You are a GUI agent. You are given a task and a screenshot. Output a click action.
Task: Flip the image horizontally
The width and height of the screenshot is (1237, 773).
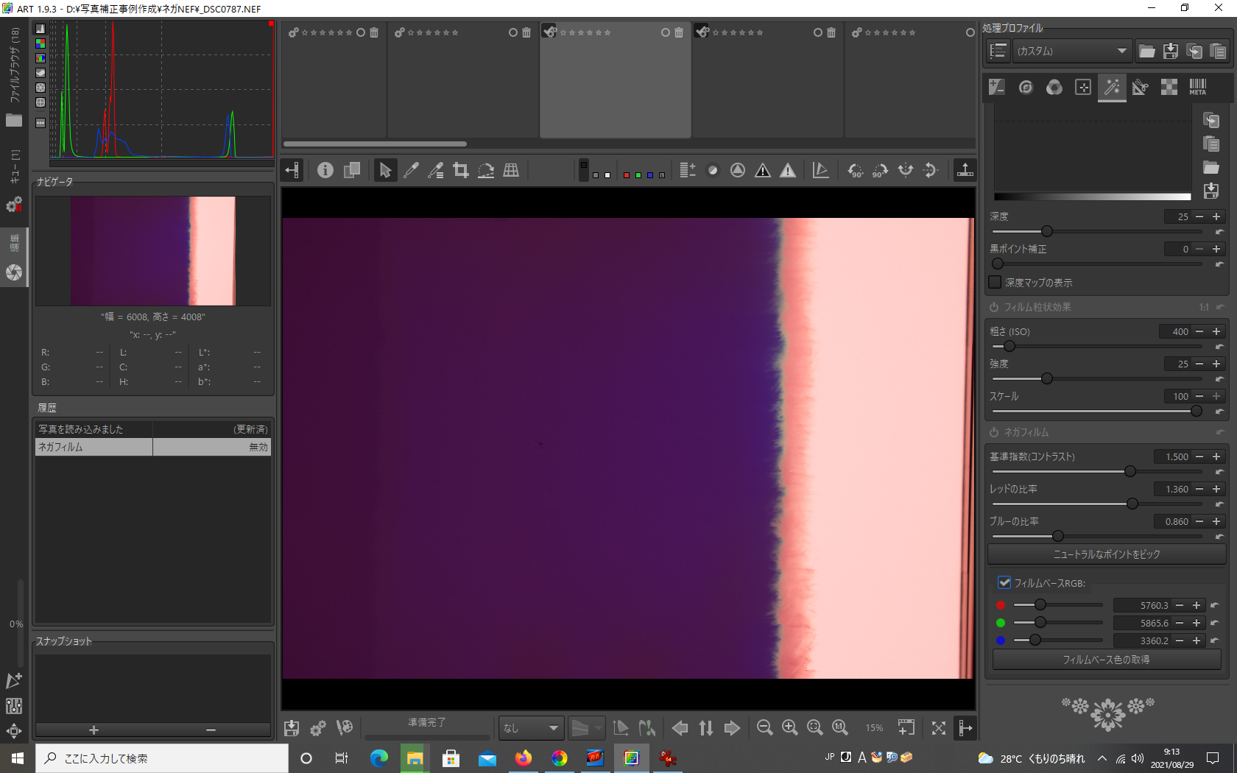(906, 170)
